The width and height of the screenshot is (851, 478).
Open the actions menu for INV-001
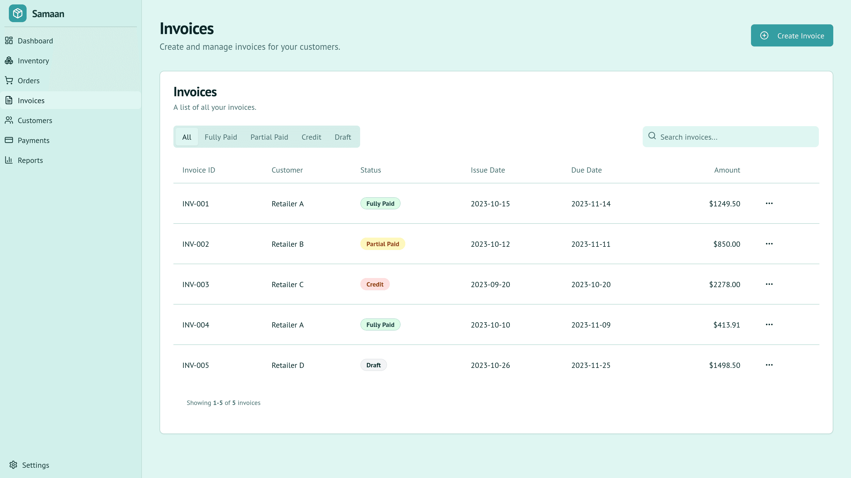coord(769,204)
